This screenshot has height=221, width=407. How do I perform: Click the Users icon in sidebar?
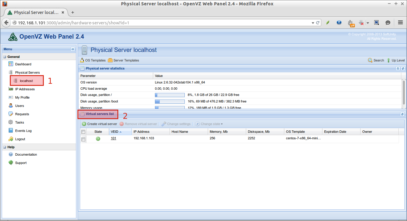coord(11,105)
